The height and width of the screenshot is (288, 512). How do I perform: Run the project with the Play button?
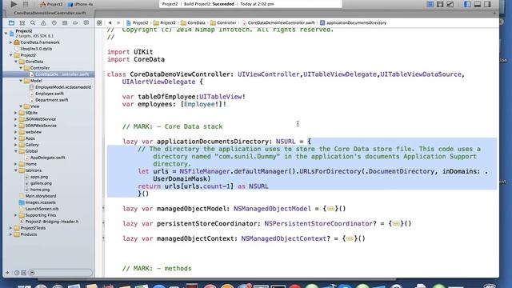pyautogui.click(x=14, y=4)
